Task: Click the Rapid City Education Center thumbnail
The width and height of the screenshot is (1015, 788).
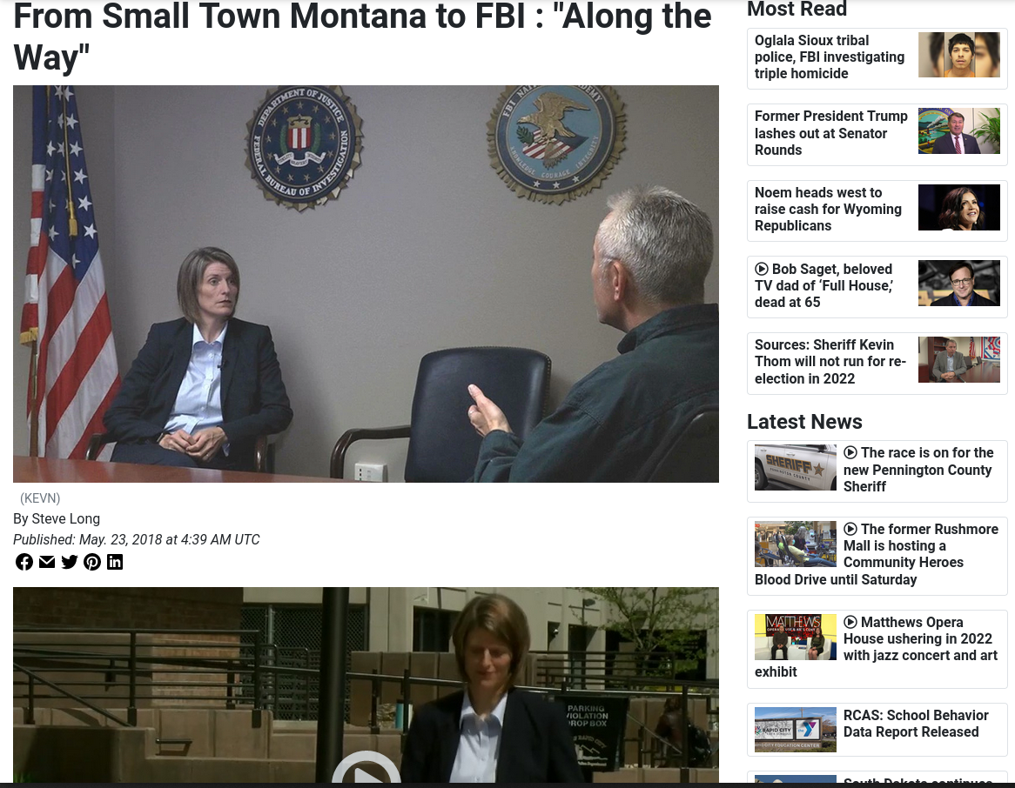Action: coord(796,729)
